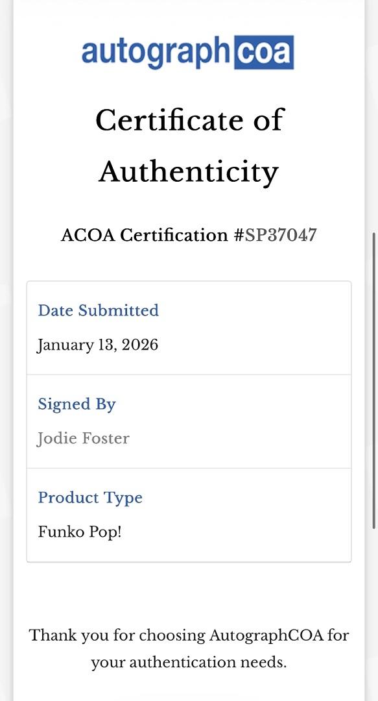The height and width of the screenshot is (701, 378).
Task: Select the date January 13, 2026
Action: [97, 345]
